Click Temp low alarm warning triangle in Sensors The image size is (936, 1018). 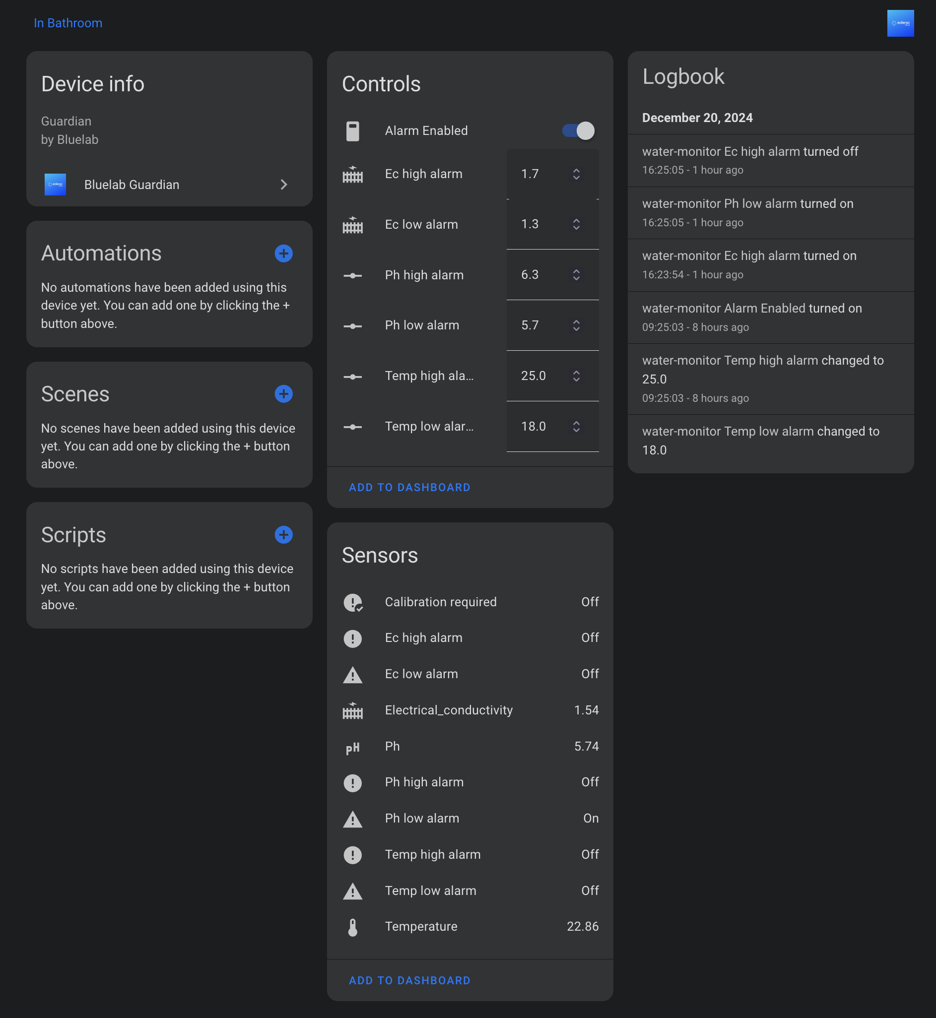coord(352,891)
